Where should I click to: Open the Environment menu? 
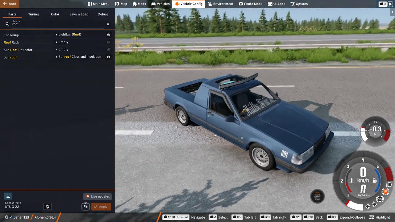tap(220, 4)
